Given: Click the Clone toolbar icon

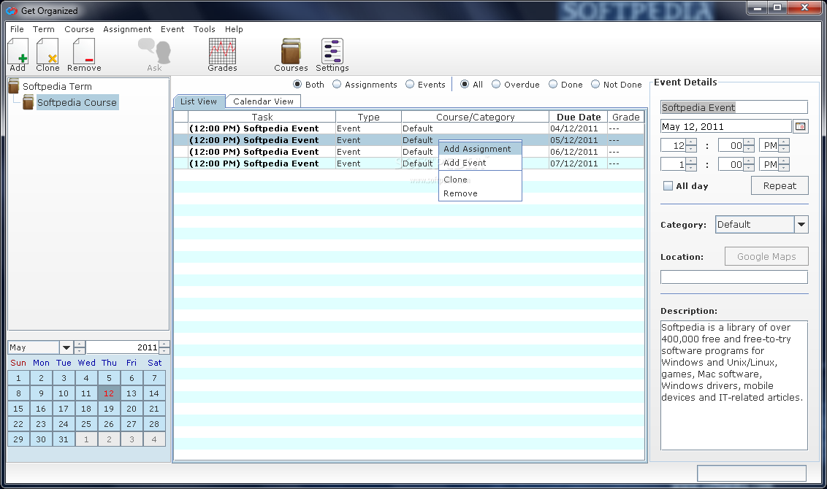Looking at the screenshot, I should tap(47, 54).
